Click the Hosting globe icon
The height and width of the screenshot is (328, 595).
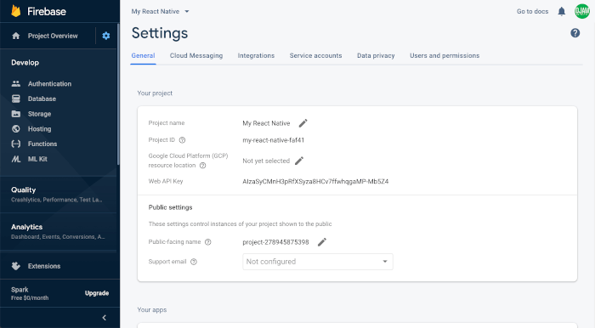coord(16,129)
